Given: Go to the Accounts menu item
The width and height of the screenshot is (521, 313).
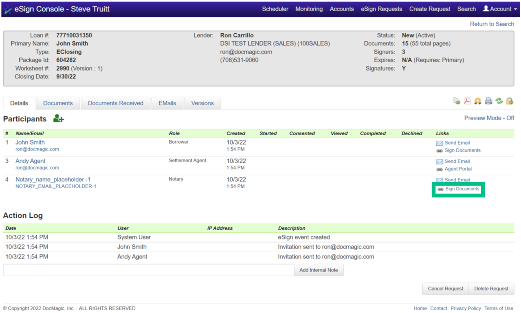Looking at the screenshot, I should coord(342,9).
